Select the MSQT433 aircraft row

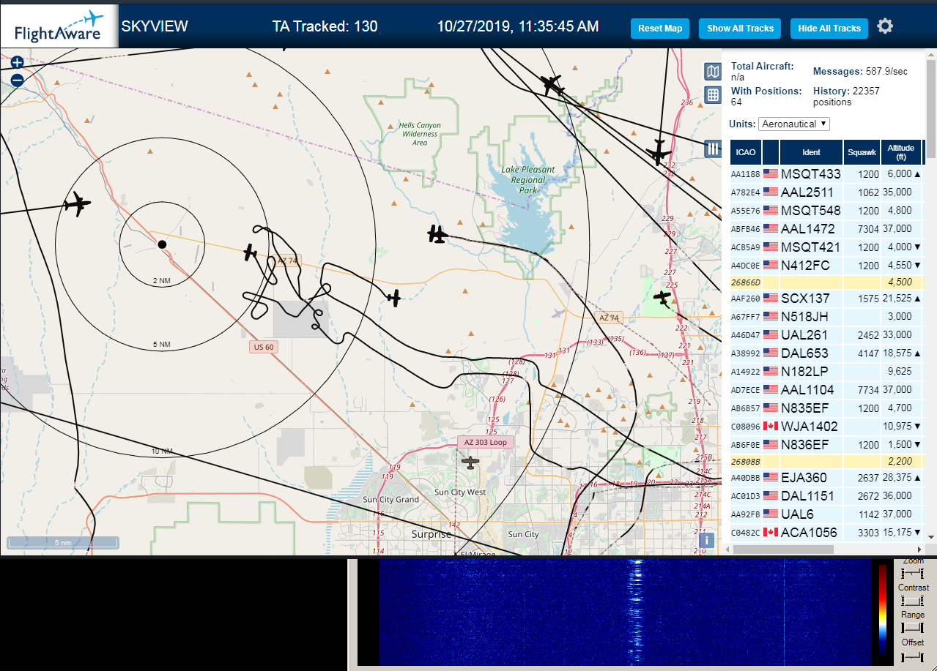tap(826, 173)
